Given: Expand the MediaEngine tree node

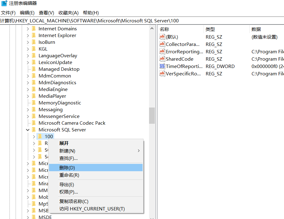Looking at the screenshot, I should point(28,89).
